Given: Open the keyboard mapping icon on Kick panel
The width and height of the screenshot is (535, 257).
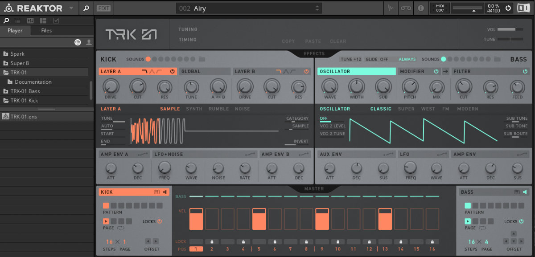Looking at the screenshot, I should [158, 192].
